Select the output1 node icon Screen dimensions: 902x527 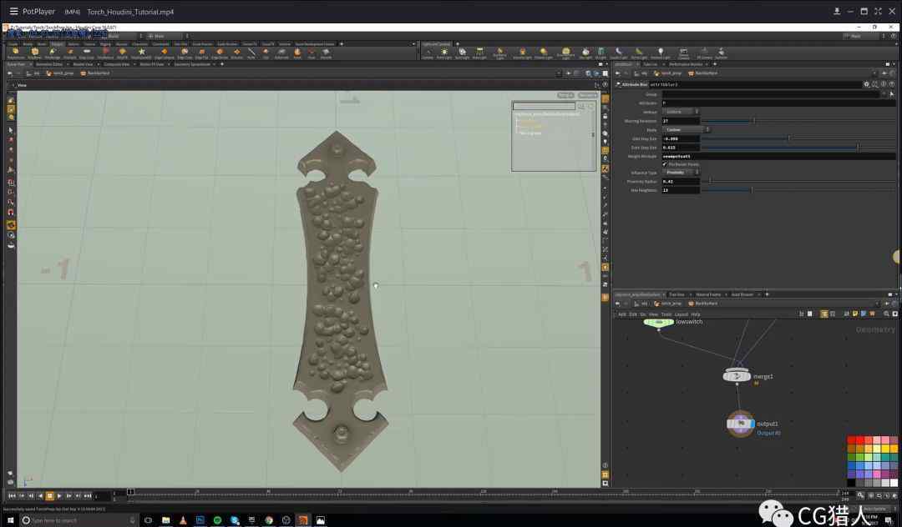coord(740,424)
